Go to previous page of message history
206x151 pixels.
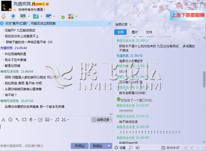point(192,148)
